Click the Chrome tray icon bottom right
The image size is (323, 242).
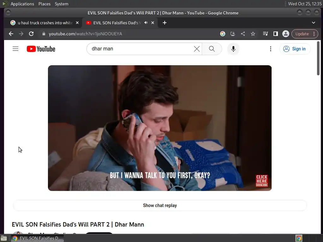click(299, 238)
